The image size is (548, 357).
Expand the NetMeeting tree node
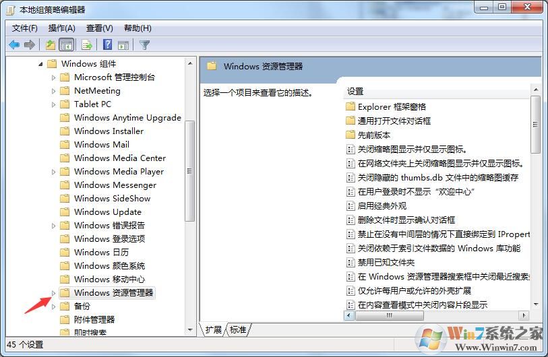53,91
